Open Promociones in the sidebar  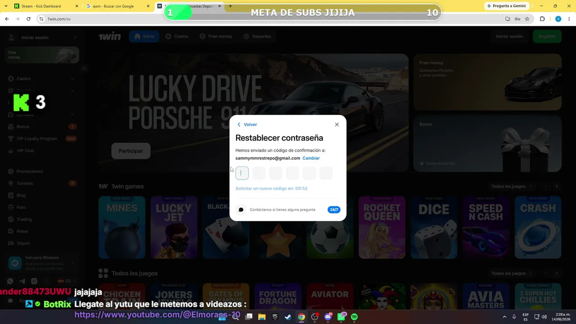pos(41,171)
